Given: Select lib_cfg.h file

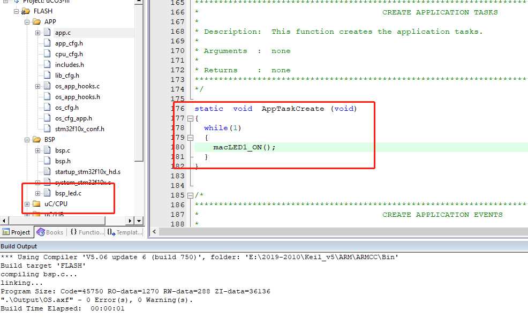Looking at the screenshot, I should (67, 75).
